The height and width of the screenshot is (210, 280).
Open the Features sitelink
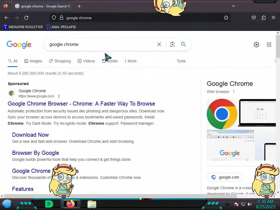point(23,189)
